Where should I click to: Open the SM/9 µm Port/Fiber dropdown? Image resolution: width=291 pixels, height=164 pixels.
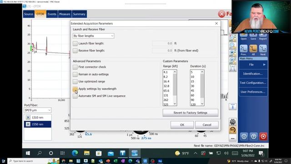pyautogui.click(x=37, y=110)
